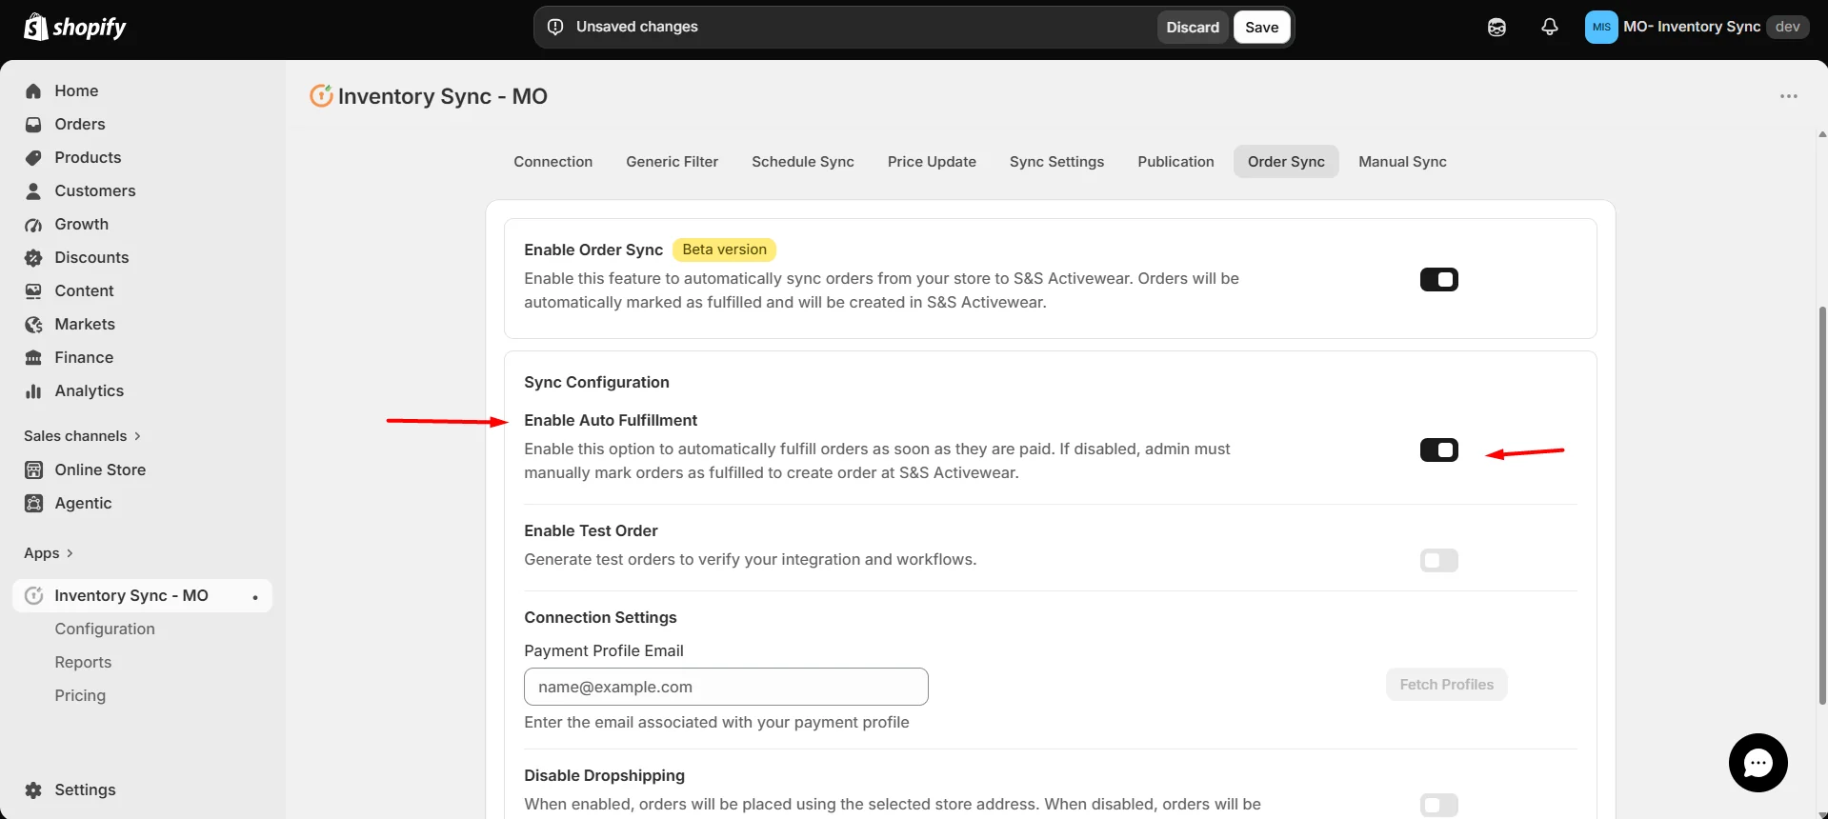Click the Analytics bar chart icon
The image size is (1828, 819).
coord(33,390)
